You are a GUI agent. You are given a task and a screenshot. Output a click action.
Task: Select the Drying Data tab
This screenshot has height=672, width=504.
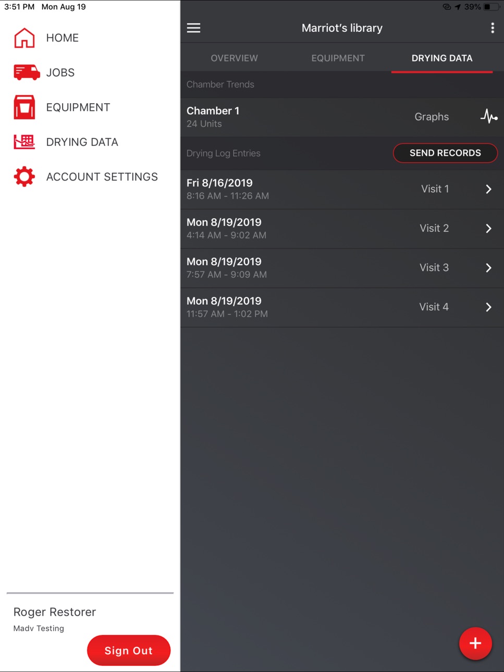click(442, 58)
